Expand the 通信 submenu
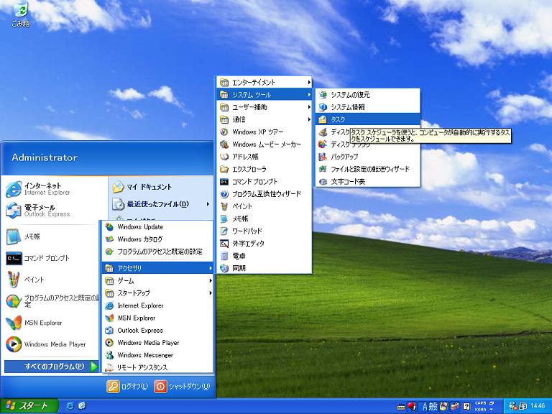 coord(264,119)
